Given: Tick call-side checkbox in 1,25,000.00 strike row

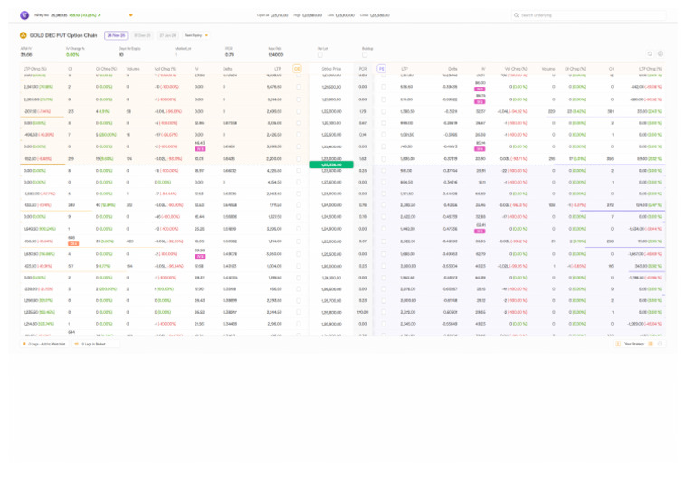Looking at the screenshot, I should [x=299, y=241].
